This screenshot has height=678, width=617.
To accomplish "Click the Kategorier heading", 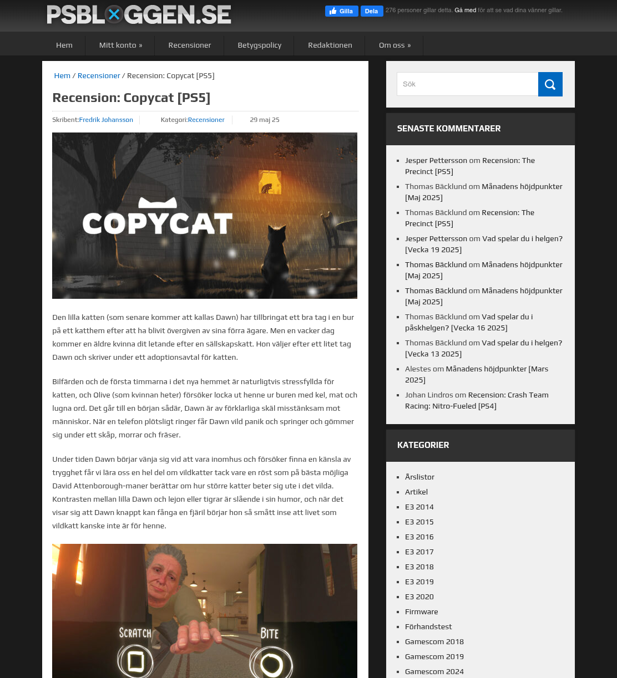I will coord(423,445).
